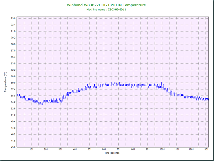Screen dimensions: 214x161
Task: Click the time axis label 701
Action: (x=118, y=149)
